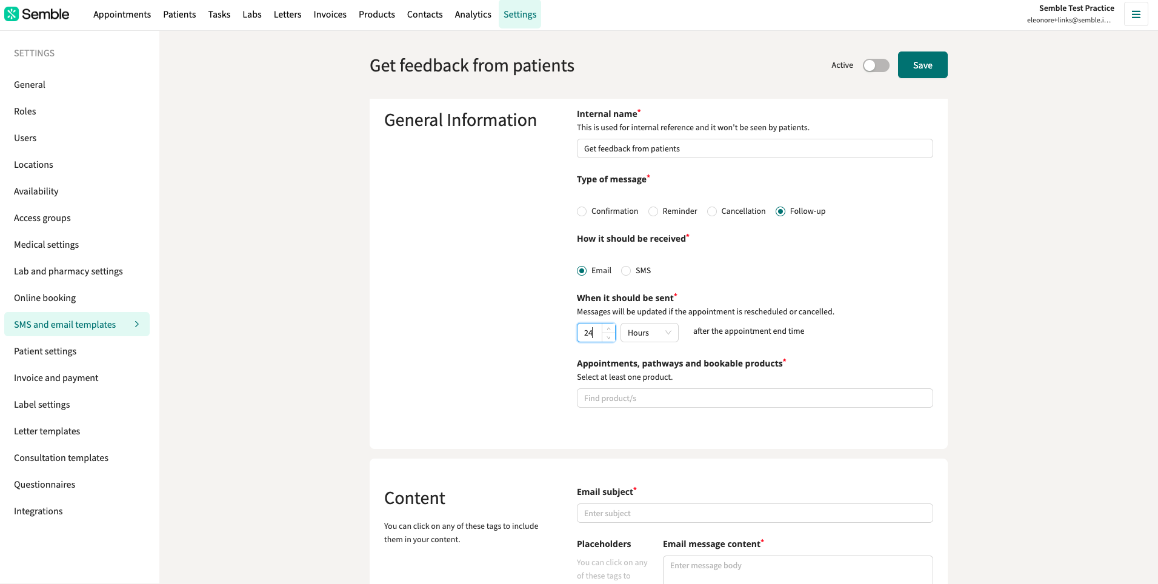Select the Cancellation message type
This screenshot has height=584, width=1158.
[712, 211]
